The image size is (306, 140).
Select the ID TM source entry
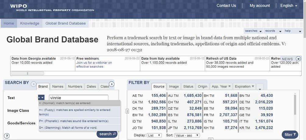149,121
